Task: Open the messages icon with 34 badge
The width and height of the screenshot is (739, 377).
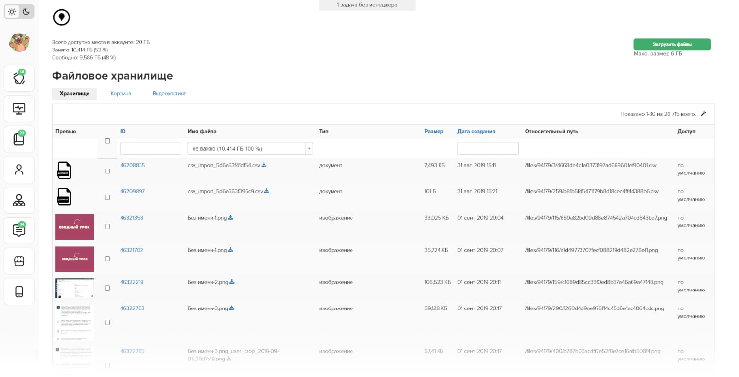Action: point(19,231)
